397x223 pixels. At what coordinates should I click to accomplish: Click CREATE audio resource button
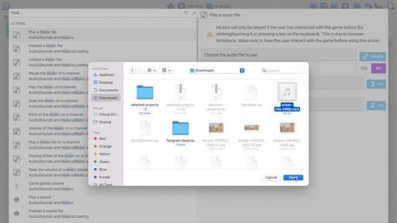(373, 56)
